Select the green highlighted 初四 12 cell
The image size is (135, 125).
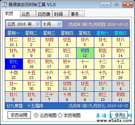85,53
